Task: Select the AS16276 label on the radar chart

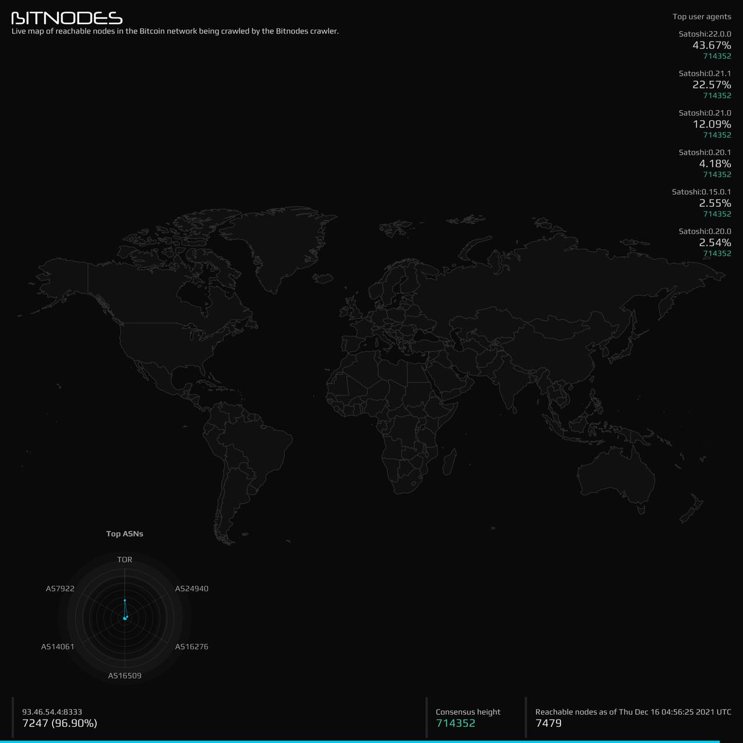Action: (x=193, y=646)
